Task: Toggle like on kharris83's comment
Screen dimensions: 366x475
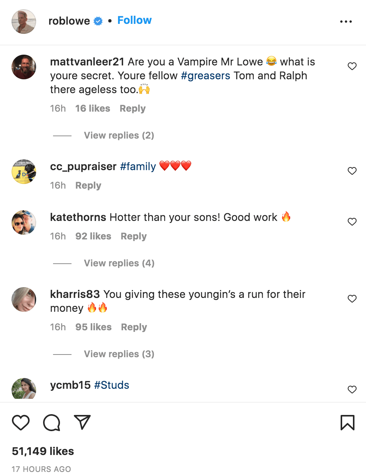Action: click(352, 299)
